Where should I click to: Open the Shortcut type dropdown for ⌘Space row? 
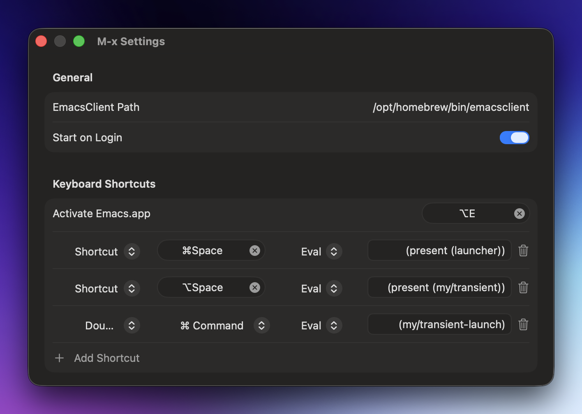click(132, 252)
